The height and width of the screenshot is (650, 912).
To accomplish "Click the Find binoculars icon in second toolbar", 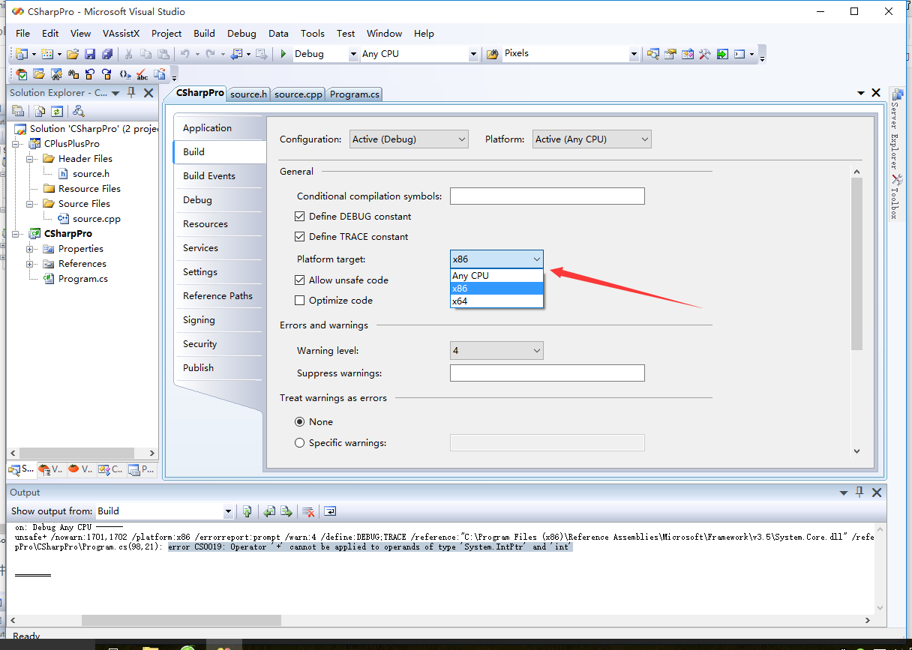I will point(73,74).
